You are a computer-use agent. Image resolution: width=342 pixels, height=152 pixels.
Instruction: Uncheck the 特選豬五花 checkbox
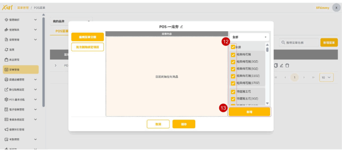tap(233, 92)
